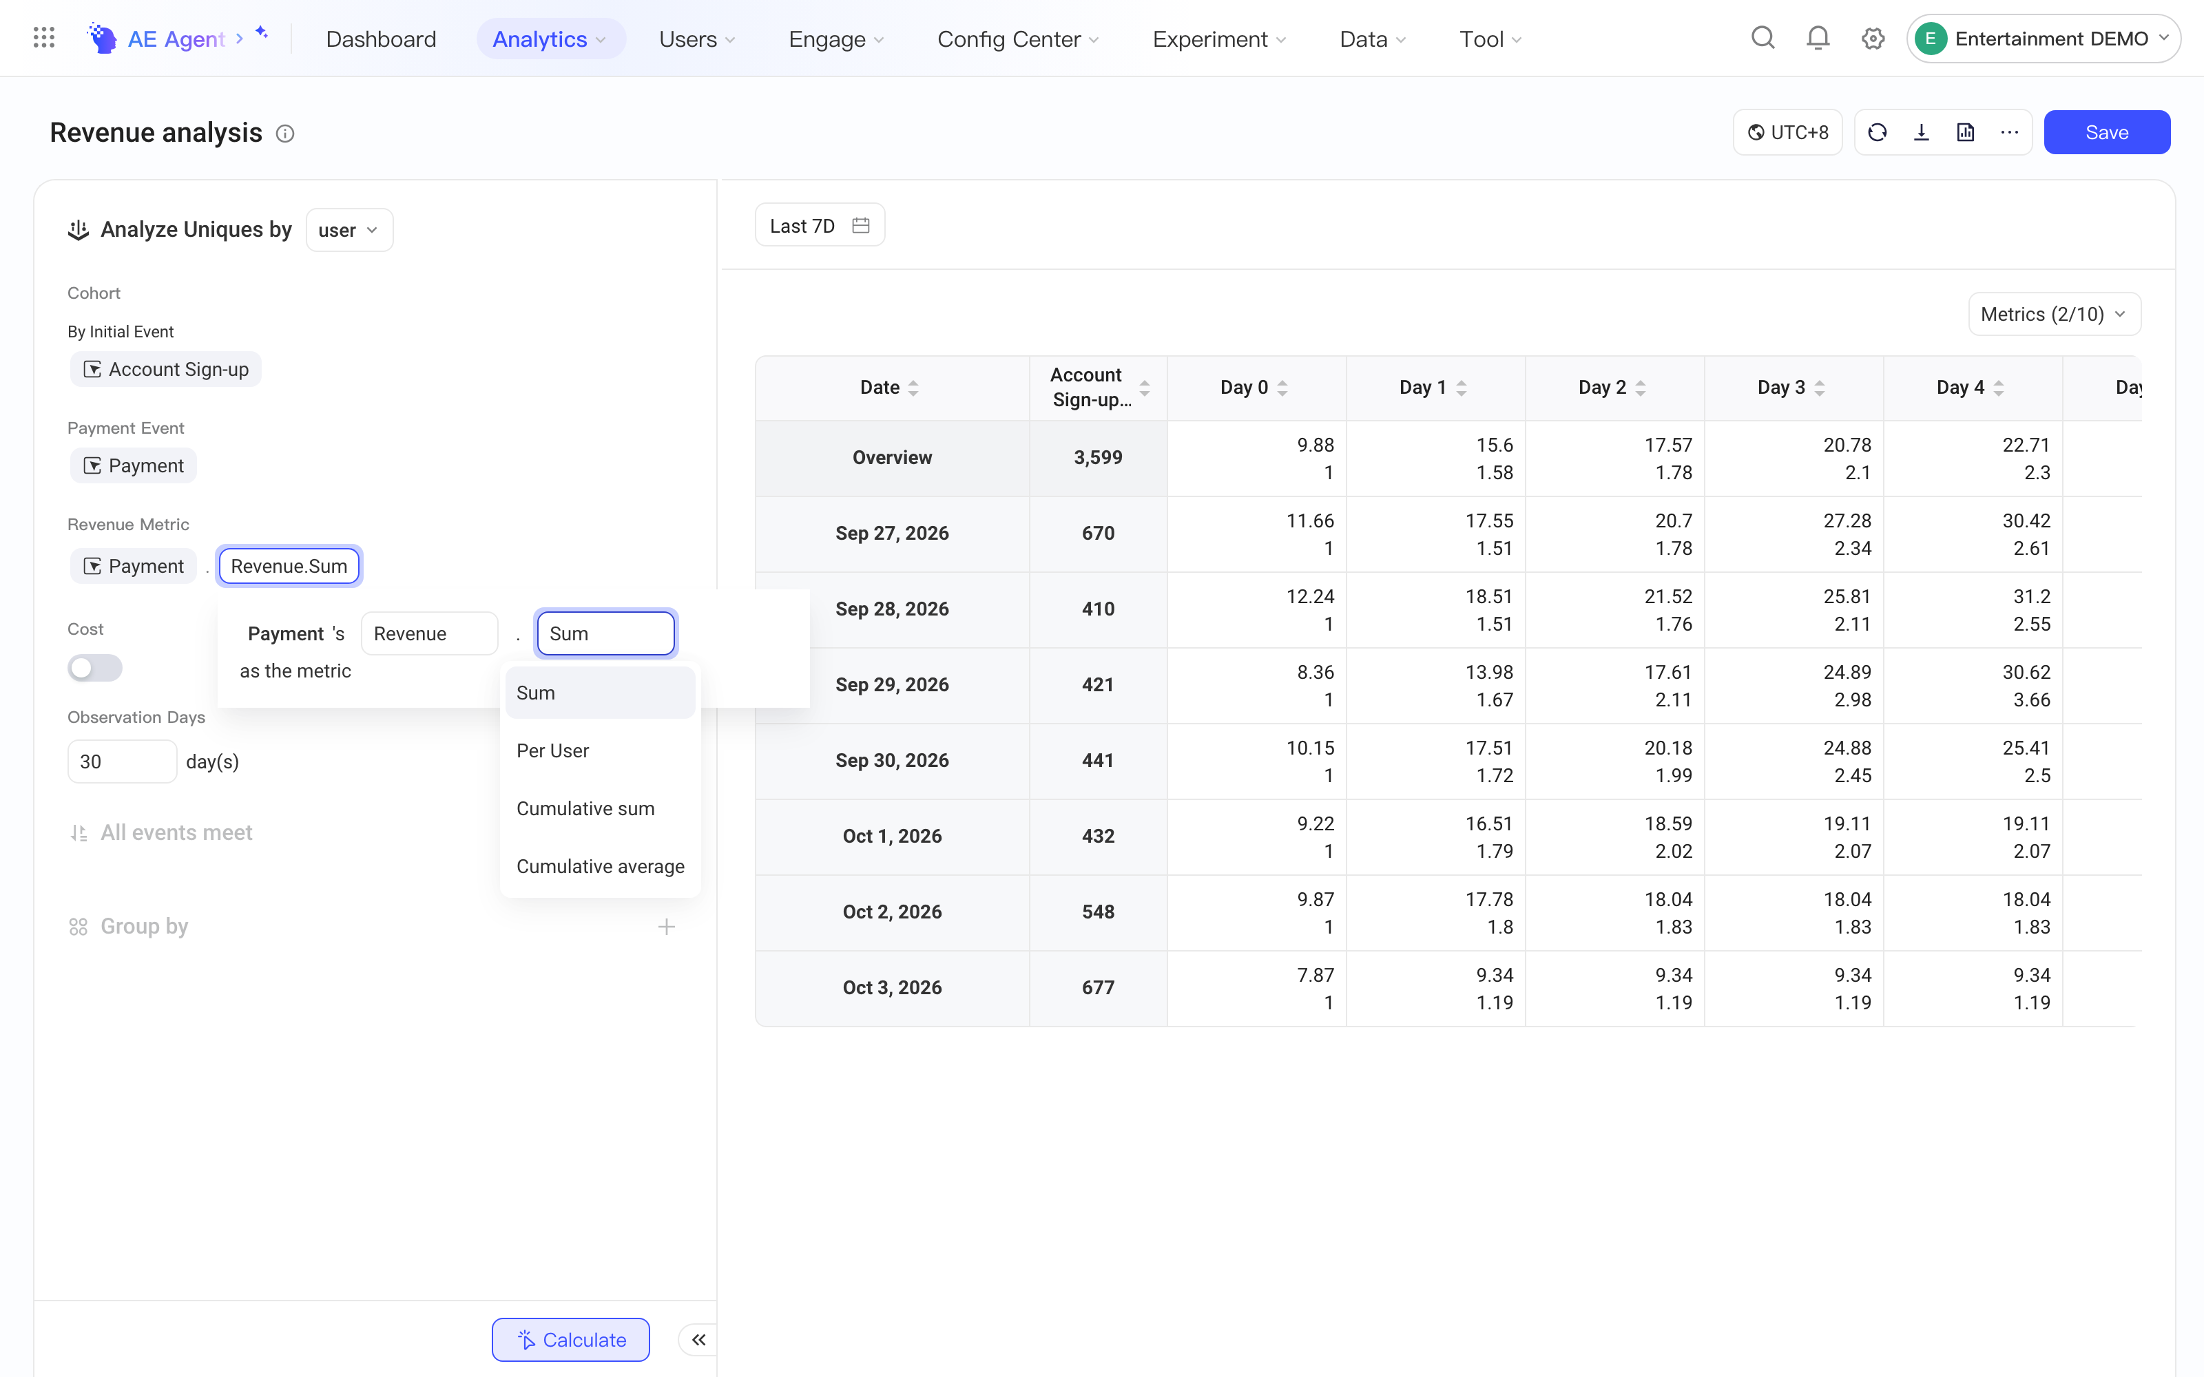Open the more options ellipsis menu

pos(2010,133)
